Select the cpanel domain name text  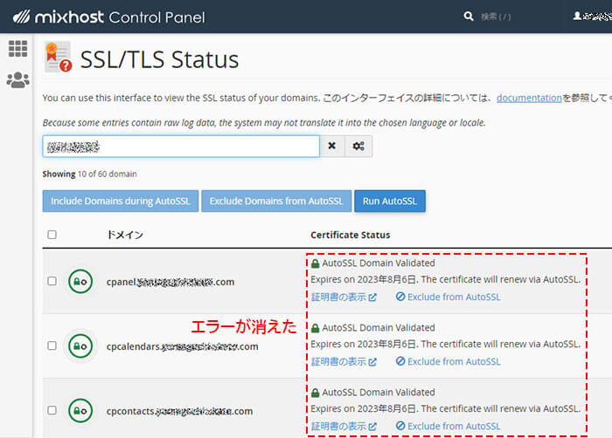coord(170,282)
